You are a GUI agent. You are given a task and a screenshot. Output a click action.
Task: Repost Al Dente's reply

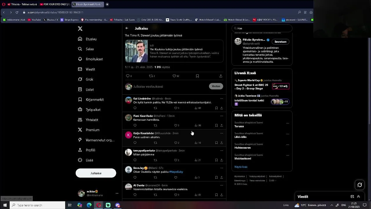point(155,195)
